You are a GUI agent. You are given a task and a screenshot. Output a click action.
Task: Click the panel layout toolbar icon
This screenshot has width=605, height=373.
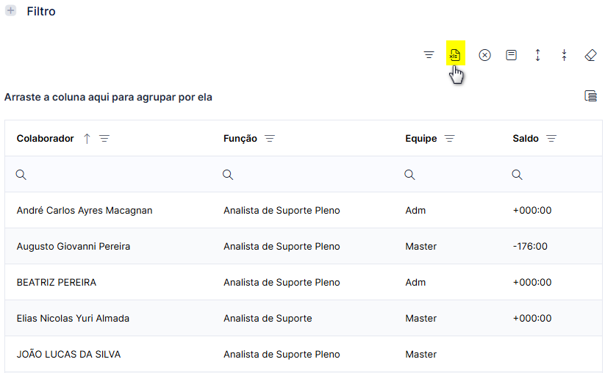[x=511, y=55]
